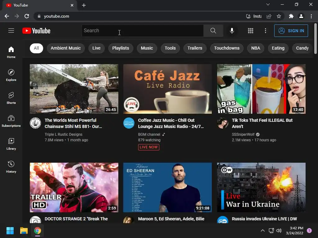This screenshot has height=238, width=318.
Task: Open Triple L Rustic Designs channel name
Action: point(63,134)
